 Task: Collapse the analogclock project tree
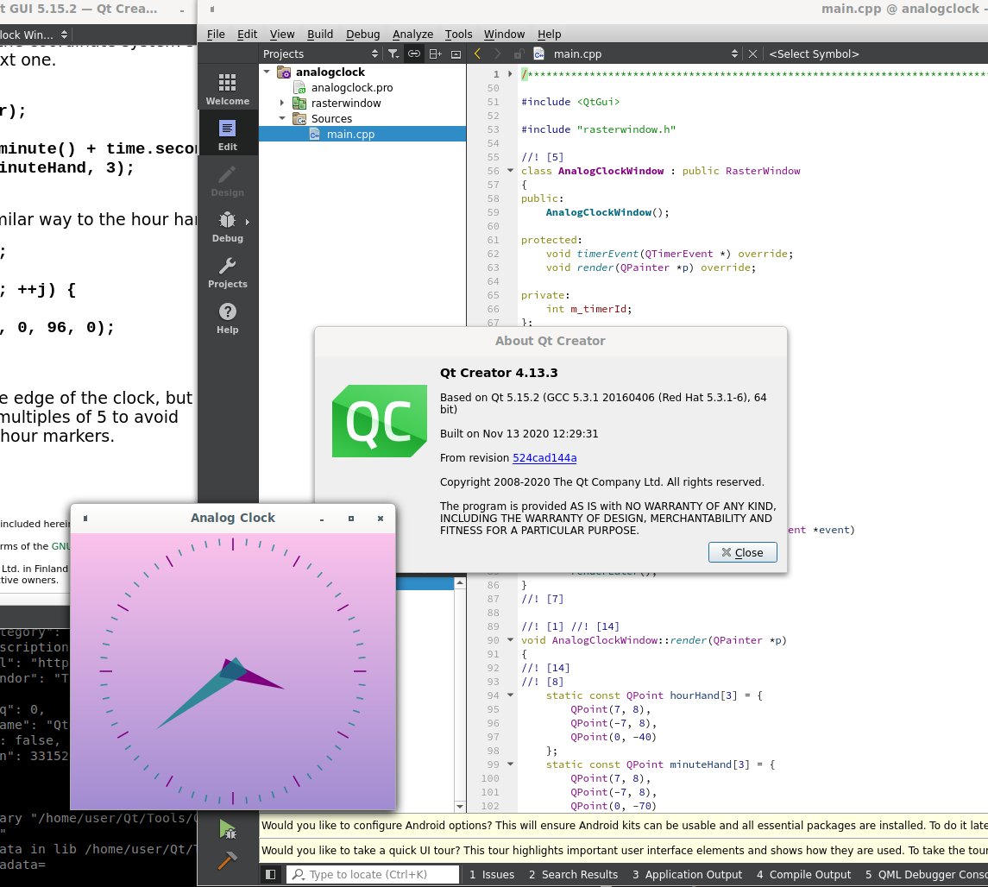point(267,72)
